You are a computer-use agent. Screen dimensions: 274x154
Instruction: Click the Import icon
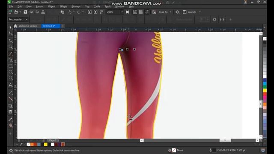(89, 12)
